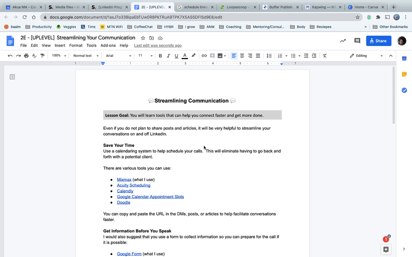Toggle bulleted list

coord(293,55)
